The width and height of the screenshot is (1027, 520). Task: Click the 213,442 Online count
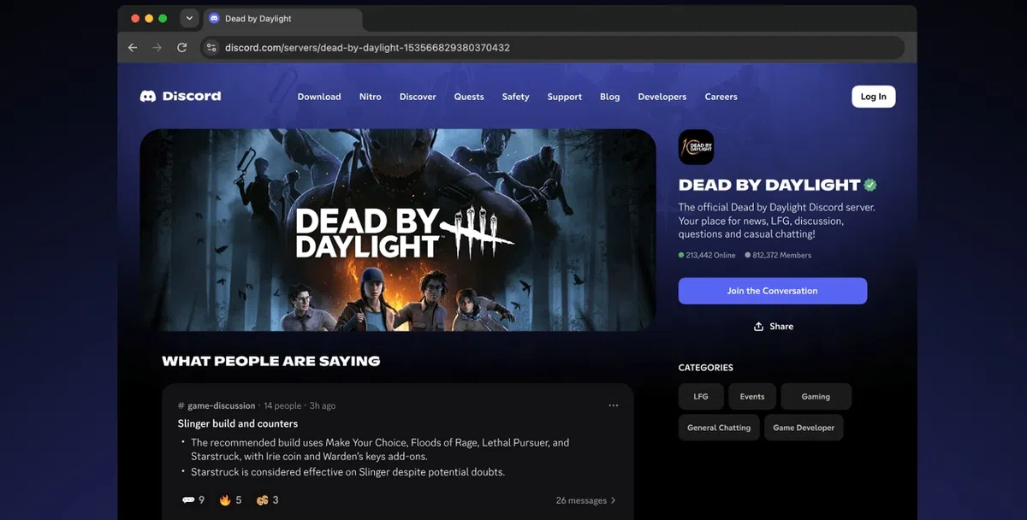(x=707, y=255)
